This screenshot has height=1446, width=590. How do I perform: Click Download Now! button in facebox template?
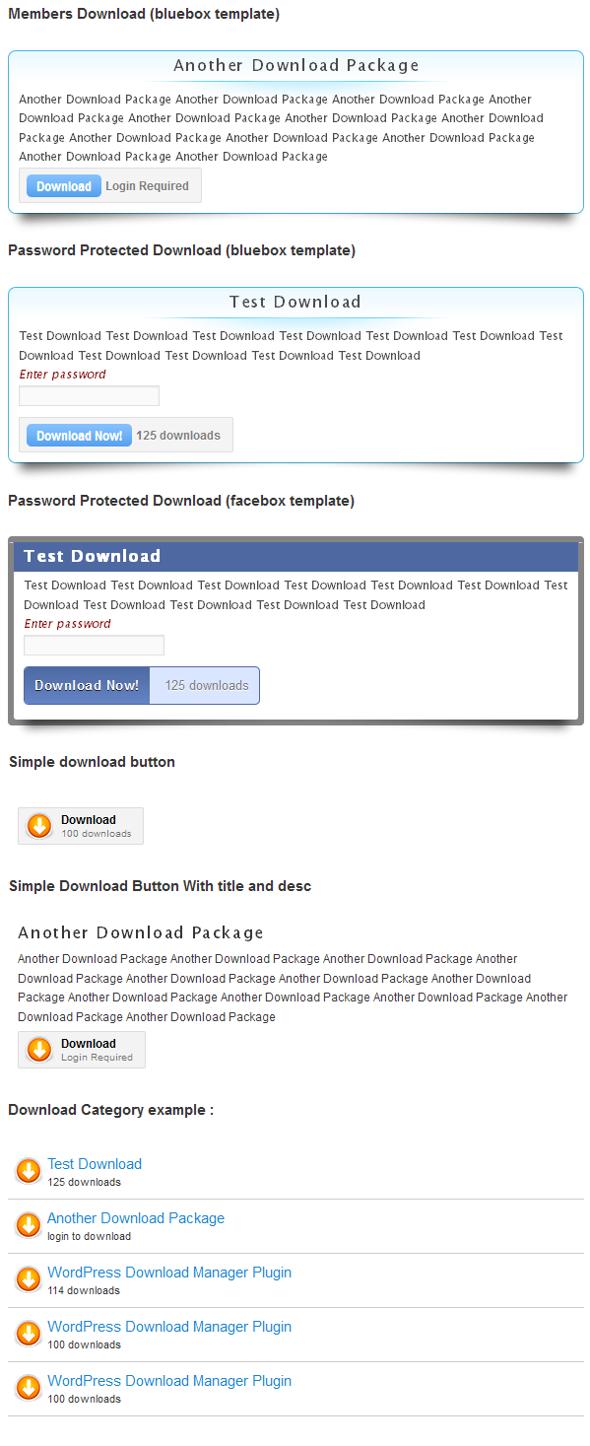tap(87, 685)
